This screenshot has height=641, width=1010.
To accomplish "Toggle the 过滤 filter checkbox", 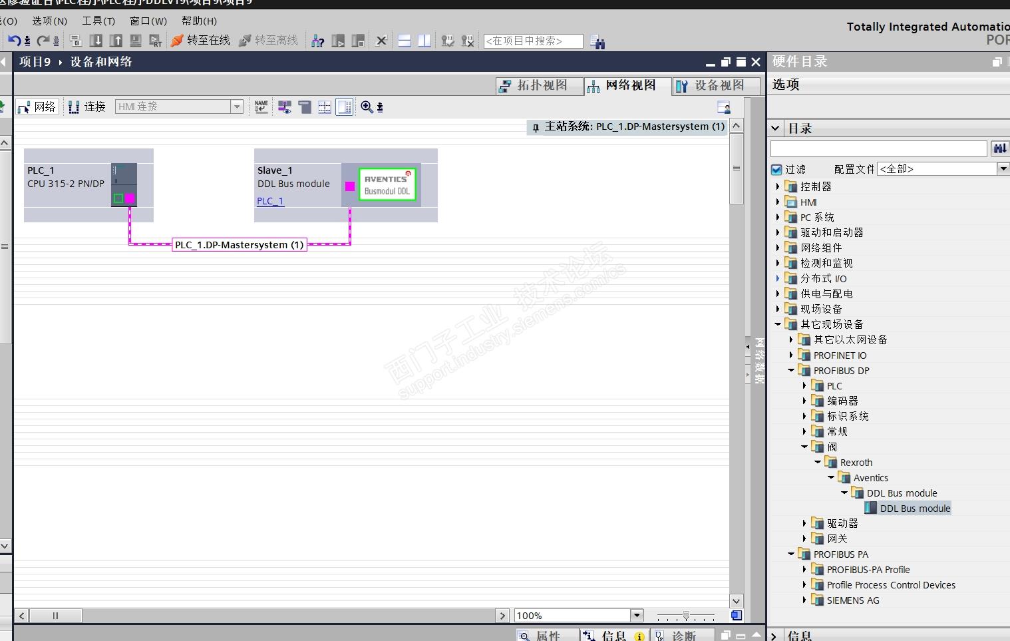I will [x=776, y=169].
